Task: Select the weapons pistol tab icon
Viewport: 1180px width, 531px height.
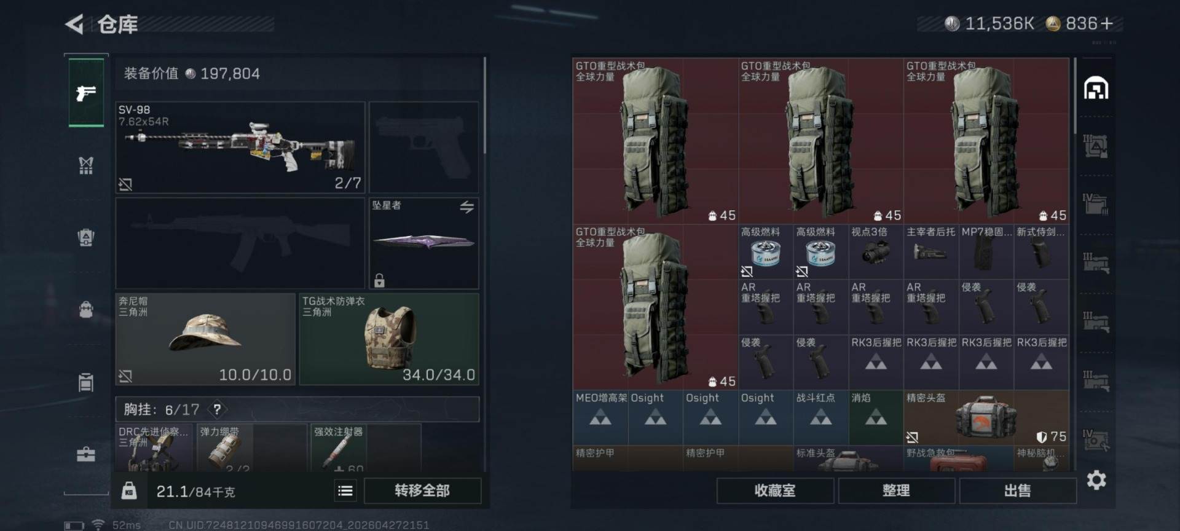Action: coord(86,93)
